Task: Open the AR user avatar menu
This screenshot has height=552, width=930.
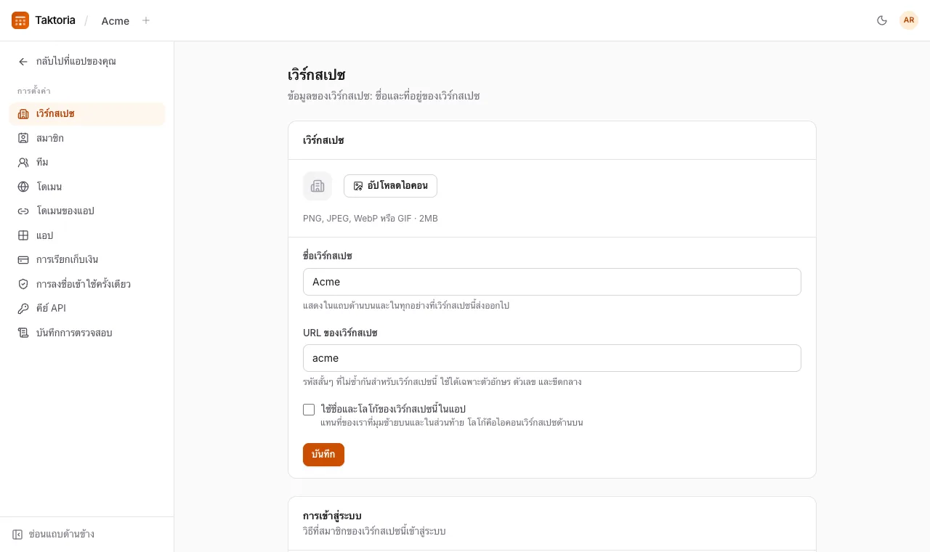Action: (x=909, y=20)
